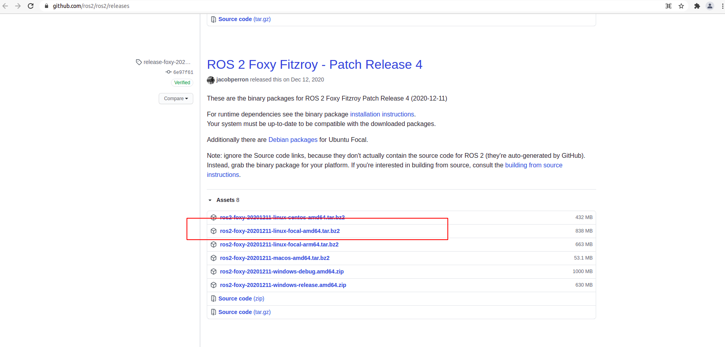Screen dimensions: 725x347
Task: Open the installation instructions link
Action: [382, 114]
